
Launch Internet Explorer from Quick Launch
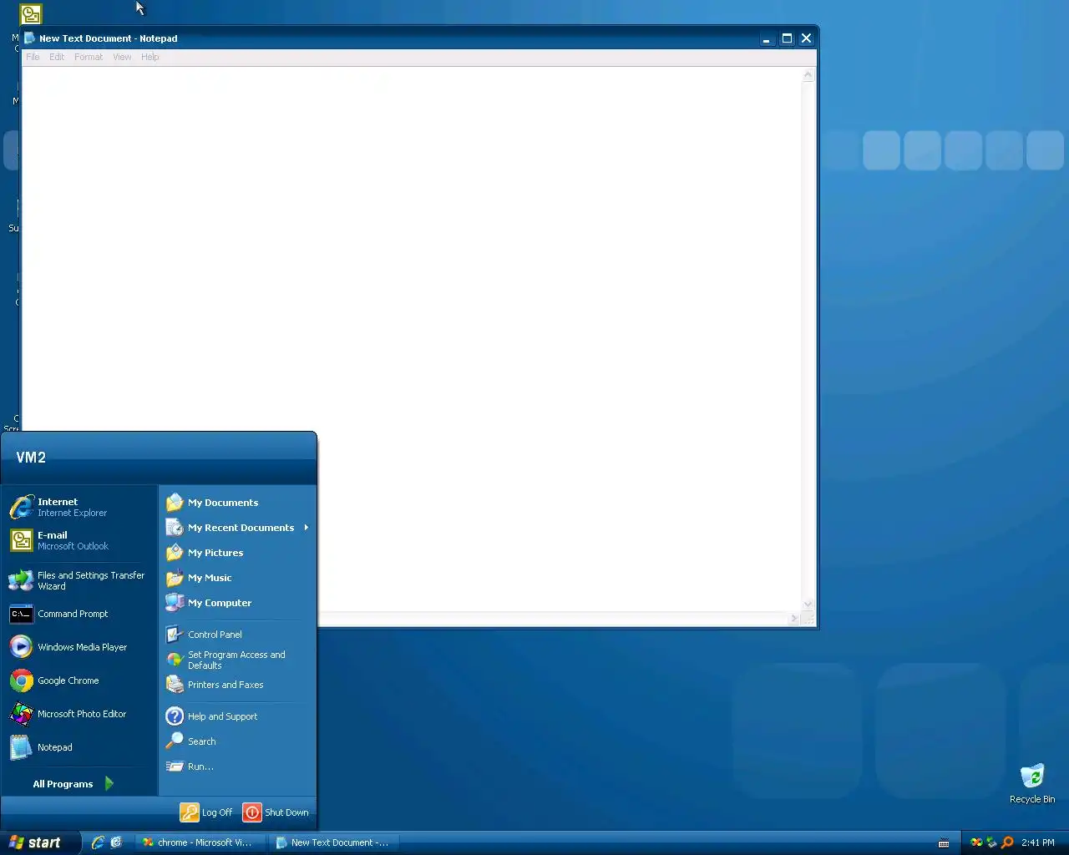pyautogui.click(x=98, y=842)
